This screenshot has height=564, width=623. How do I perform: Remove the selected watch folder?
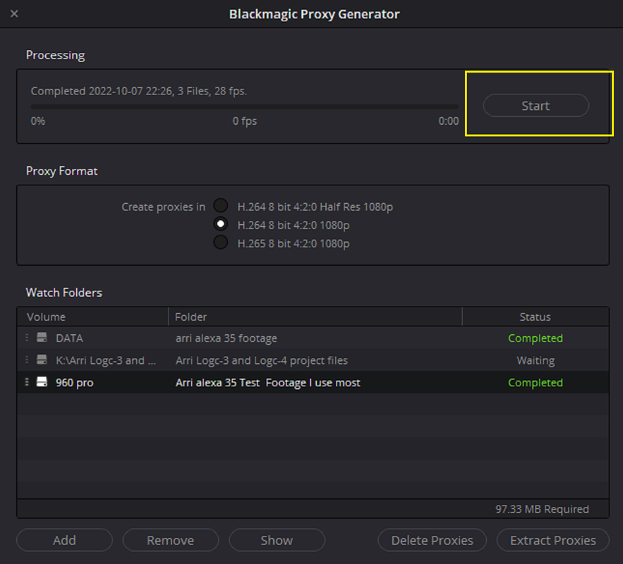click(x=171, y=540)
